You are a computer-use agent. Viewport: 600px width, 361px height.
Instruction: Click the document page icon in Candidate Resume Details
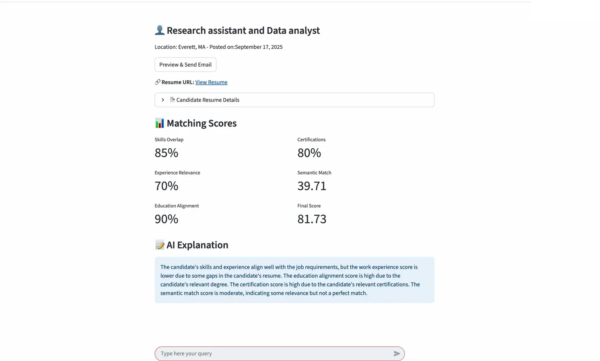pos(172,100)
